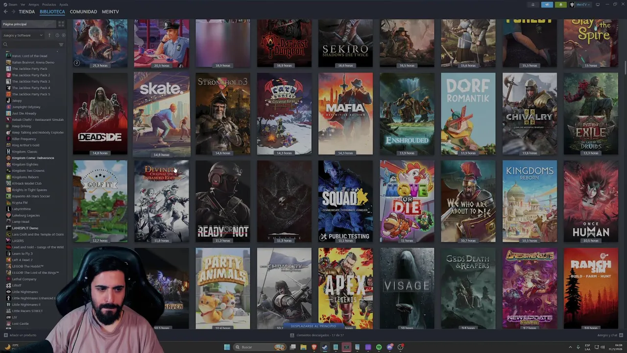
Task: Open the Visage game cover
Action: click(x=407, y=288)
